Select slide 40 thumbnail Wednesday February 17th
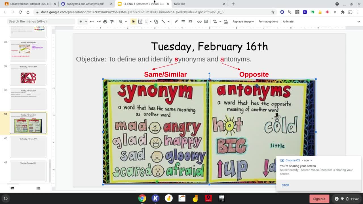This screenshot has height=204, width=363. (x=28, y=147)
